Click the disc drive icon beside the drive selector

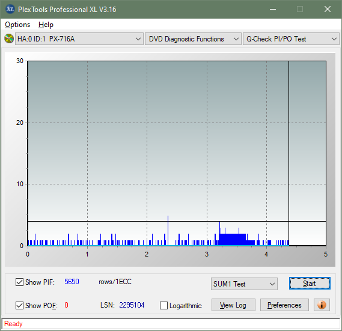(9, 38)
